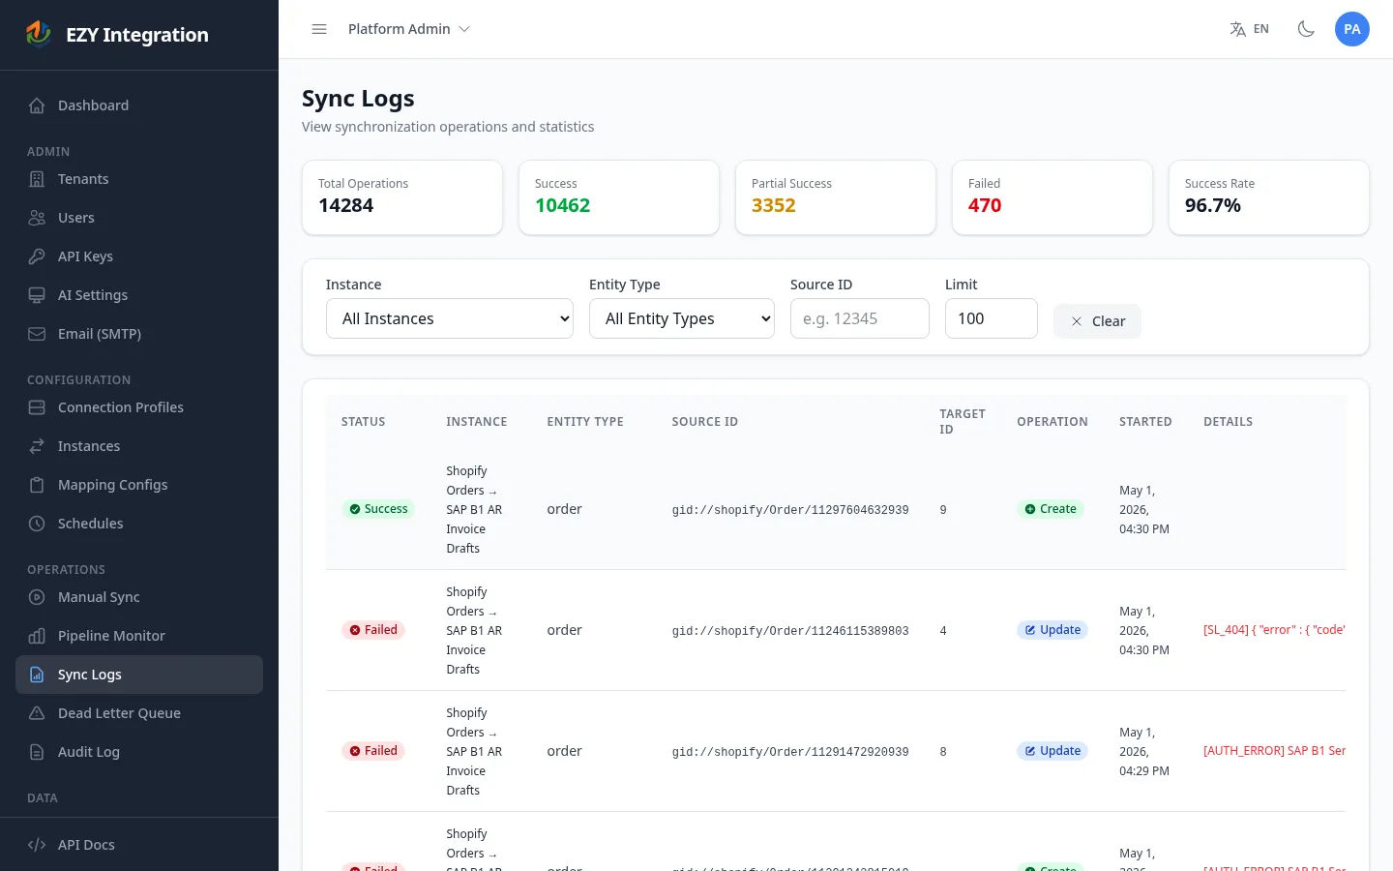
Task: Click the SL_404 error details link
Action: point(1274,630)
